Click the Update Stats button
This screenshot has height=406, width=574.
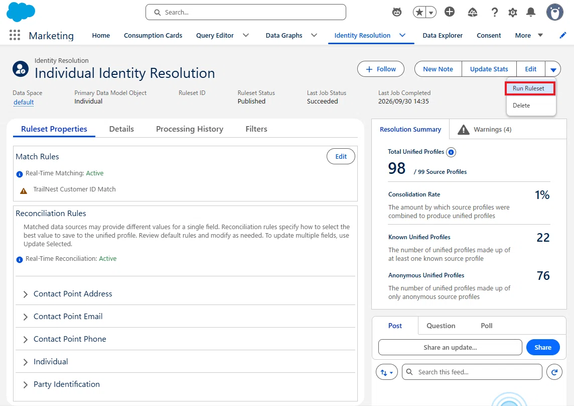click(489, 69)
